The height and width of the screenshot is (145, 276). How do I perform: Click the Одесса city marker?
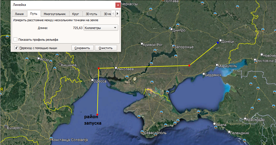point(92,80)
